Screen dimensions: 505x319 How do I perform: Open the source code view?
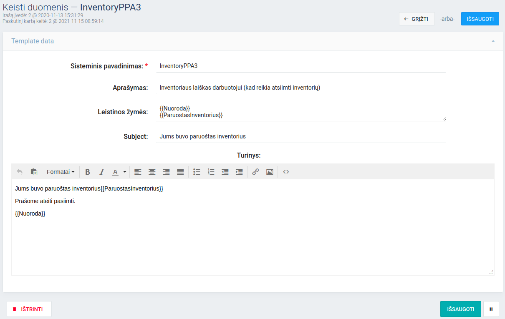tap(286, 172)
